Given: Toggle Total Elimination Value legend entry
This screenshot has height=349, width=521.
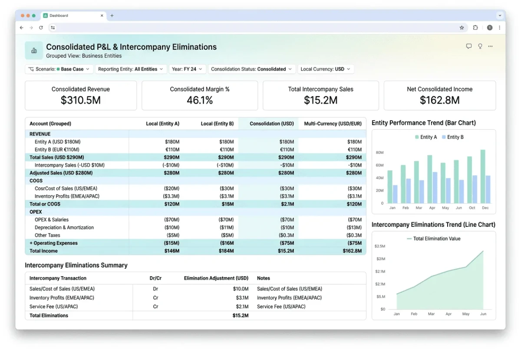Looking at the screenshot, I should (x=433, y=238).
